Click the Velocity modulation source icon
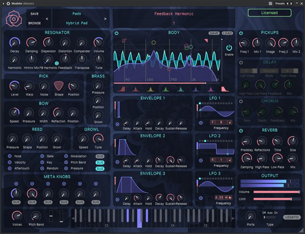Screen dimensions: 305x234 tap(10, 162)
